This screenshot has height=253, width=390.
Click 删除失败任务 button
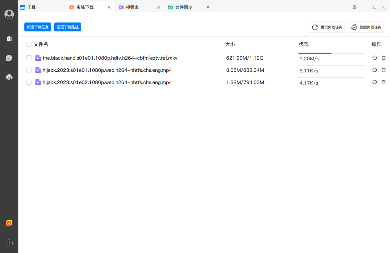(x=366, y=27)
